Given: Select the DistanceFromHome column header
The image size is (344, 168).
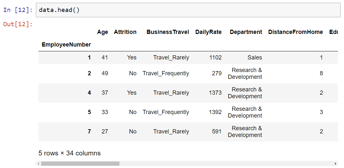Looking at the screenshot, I should (296, 32).
